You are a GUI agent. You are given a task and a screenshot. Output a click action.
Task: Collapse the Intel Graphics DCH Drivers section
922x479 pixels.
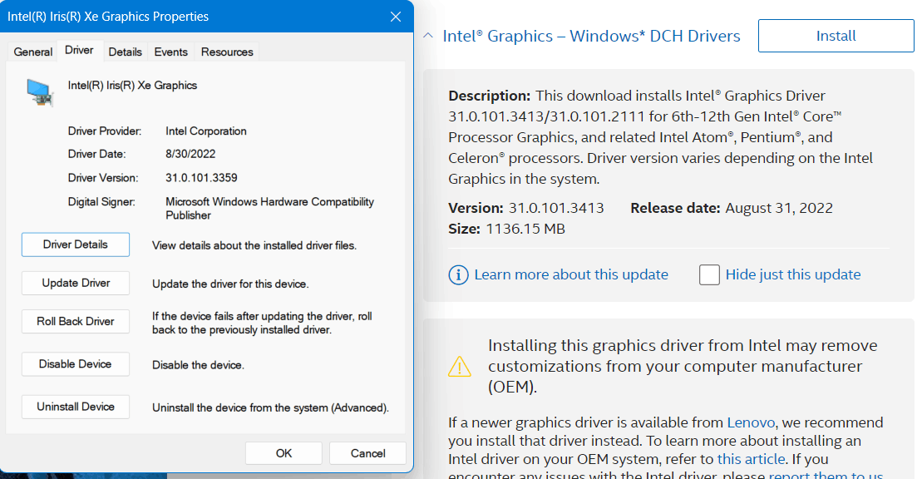[x=428, y=36]
